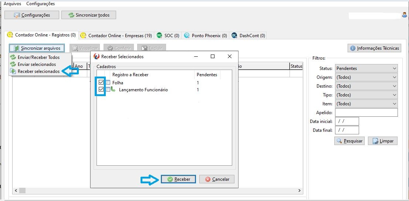
Task: Click the Apelido text field
Action: click(366, 113)
